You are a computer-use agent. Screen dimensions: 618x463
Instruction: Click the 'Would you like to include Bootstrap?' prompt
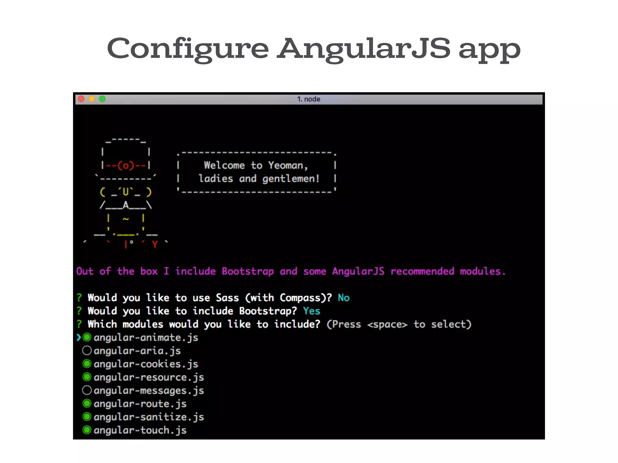tap(192, 311)
